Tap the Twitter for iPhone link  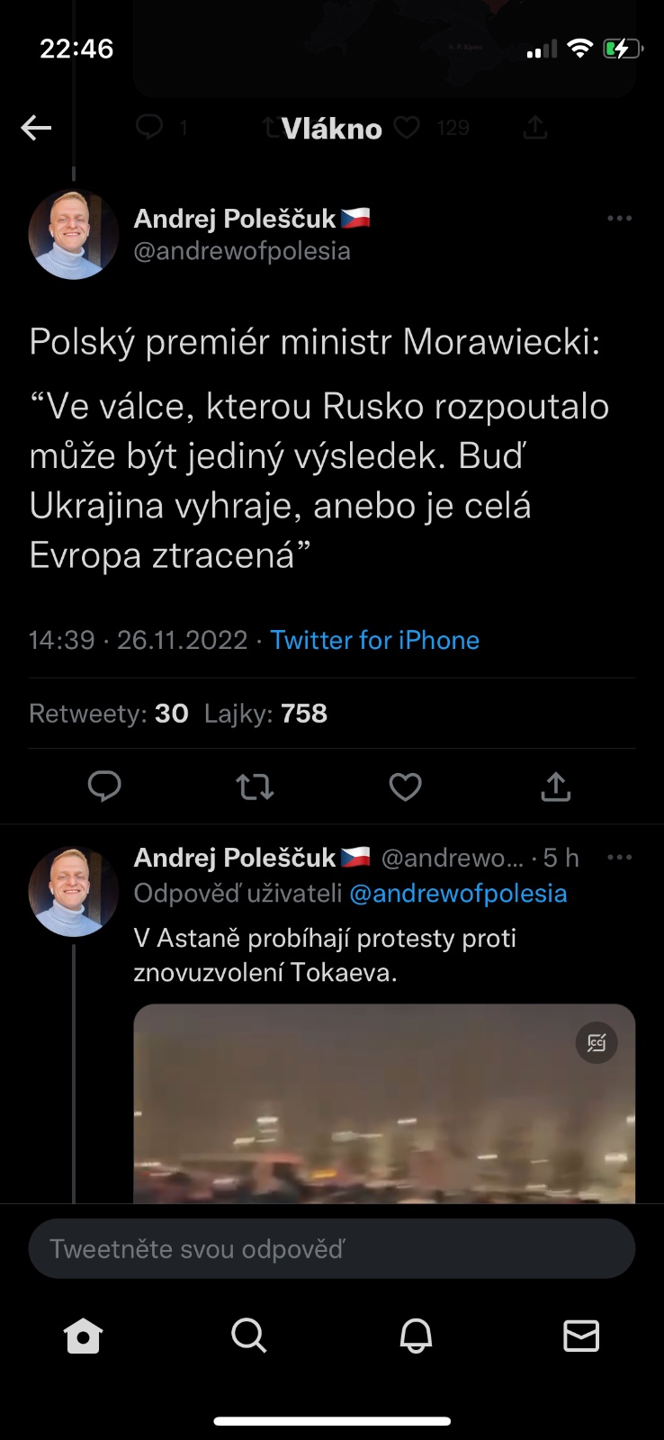pos(374,640)
